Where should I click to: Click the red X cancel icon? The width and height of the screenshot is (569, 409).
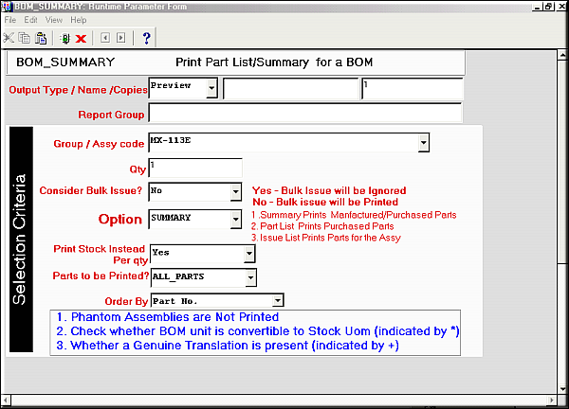click(82, 38)
